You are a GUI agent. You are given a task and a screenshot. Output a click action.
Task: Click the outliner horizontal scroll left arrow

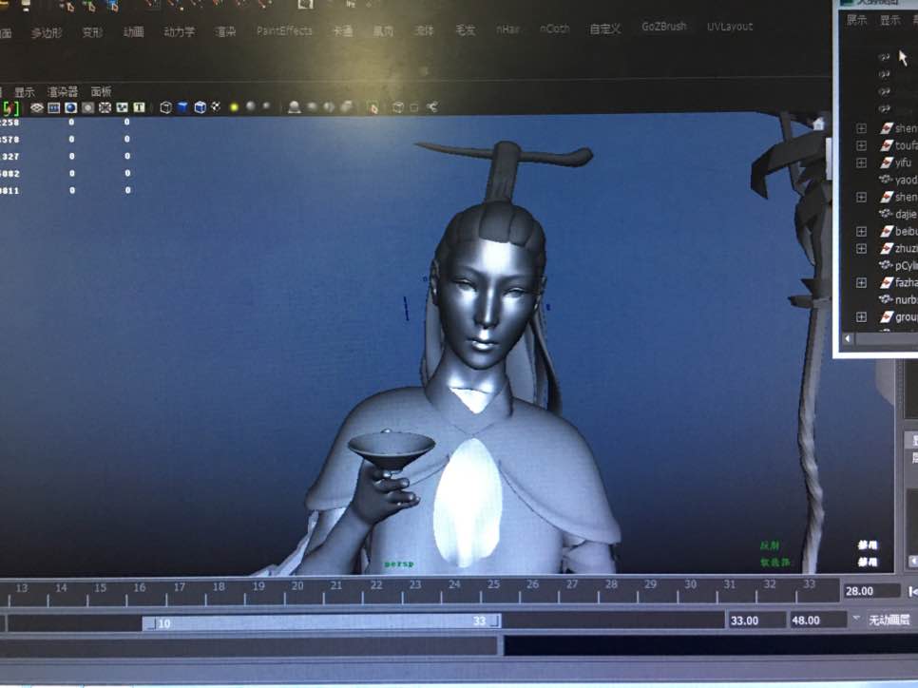click(x=848, y=338)
